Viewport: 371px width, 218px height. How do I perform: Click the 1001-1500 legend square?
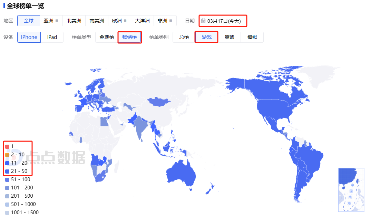click(x=8, y=212)
